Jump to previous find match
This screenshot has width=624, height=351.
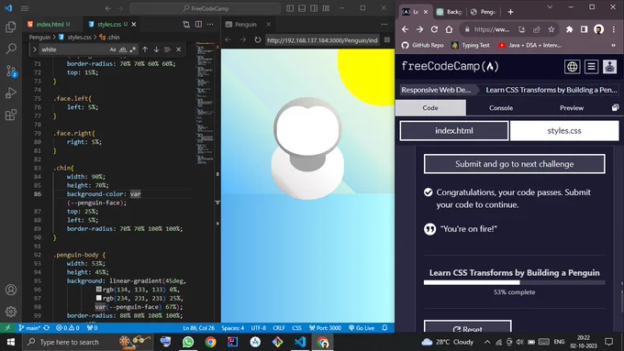[x=145, y=49]
